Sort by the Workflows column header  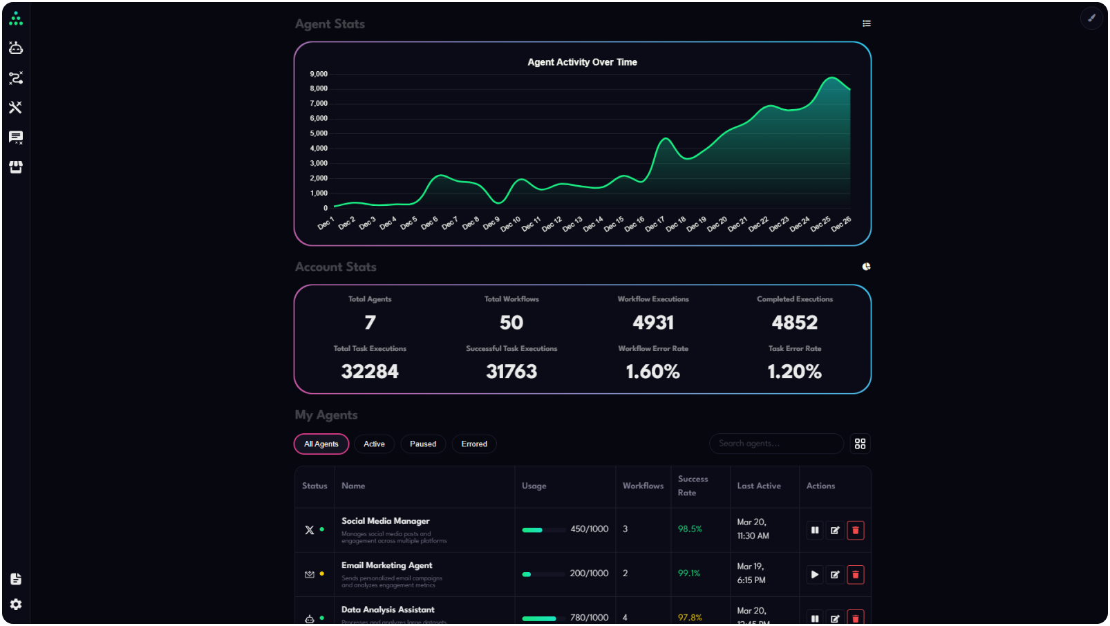click(643, 486)
